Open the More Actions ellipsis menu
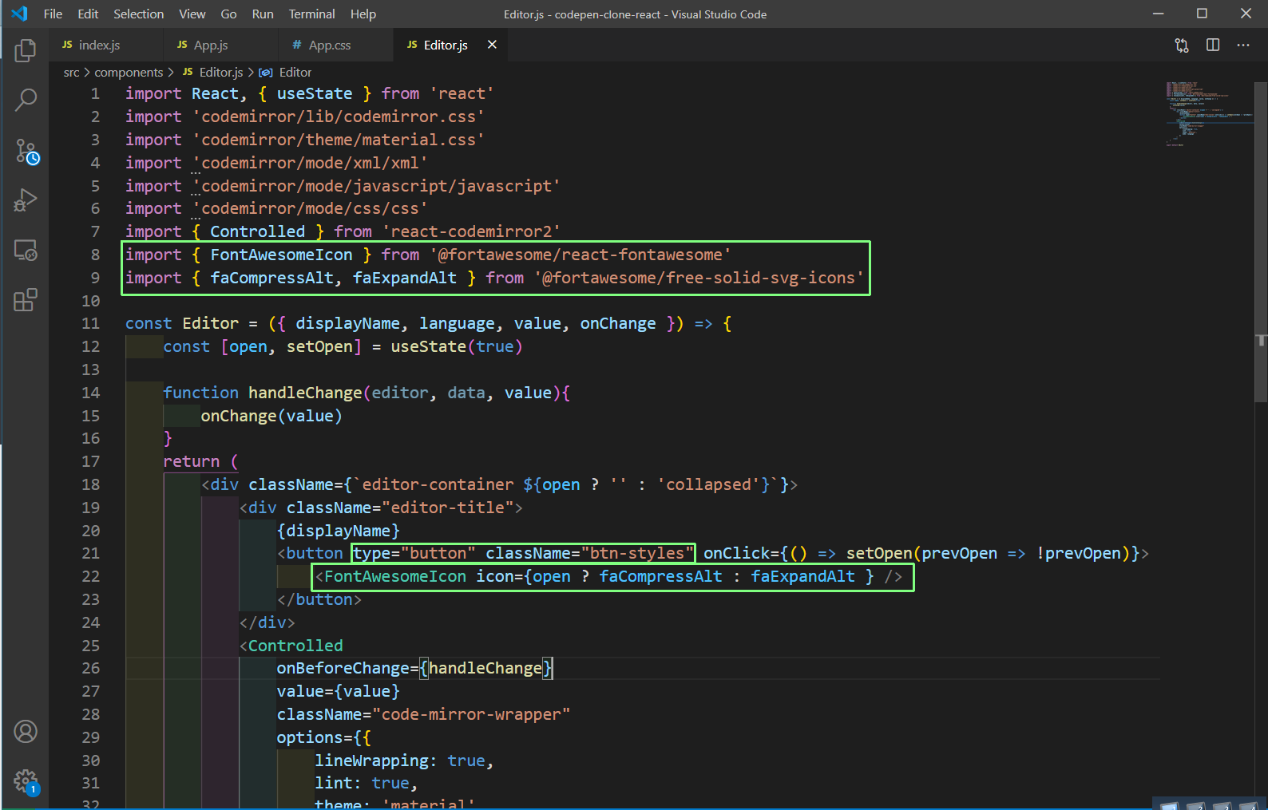Screen dimensions: 1268x810 pos(1243,45)
